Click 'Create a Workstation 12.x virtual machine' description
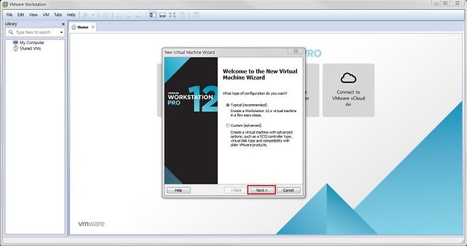Screen dimensions: 467x246 (x=263, y=113)
